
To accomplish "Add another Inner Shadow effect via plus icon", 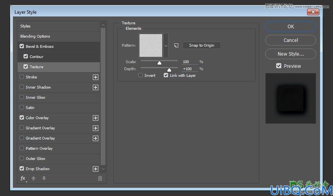I will pos(96,87).
